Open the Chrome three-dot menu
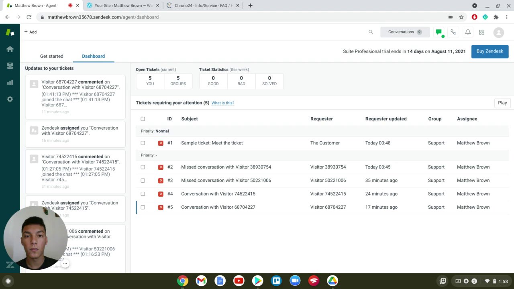Viewport: 514px width, 289px height. 507,17
